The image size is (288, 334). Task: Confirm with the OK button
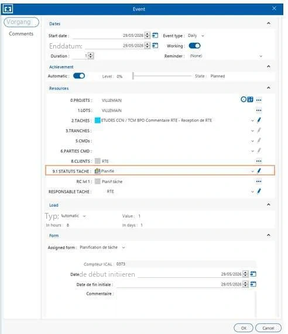(244, 328)
